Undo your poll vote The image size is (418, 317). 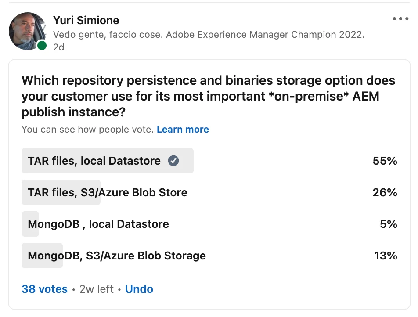tap(139, 289)
